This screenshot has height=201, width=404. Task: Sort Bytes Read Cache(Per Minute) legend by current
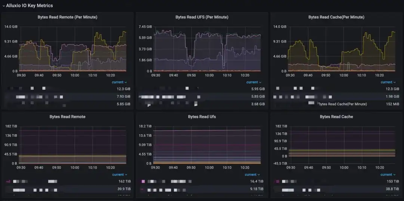(x=388, y=82)
